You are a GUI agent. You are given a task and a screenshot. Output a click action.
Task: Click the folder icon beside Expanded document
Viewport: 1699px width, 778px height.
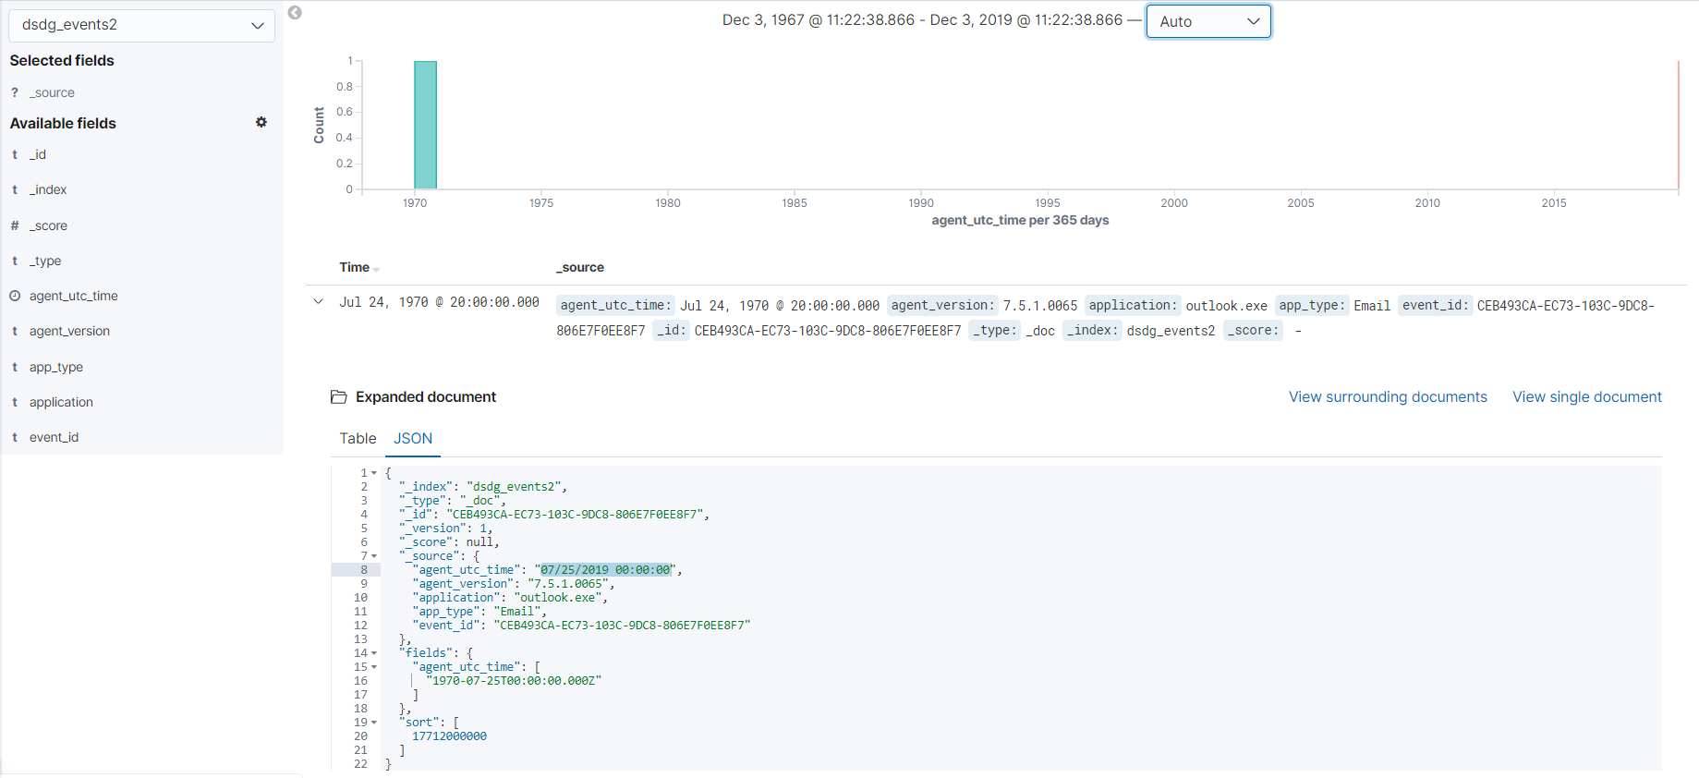(x=338, y=397)
